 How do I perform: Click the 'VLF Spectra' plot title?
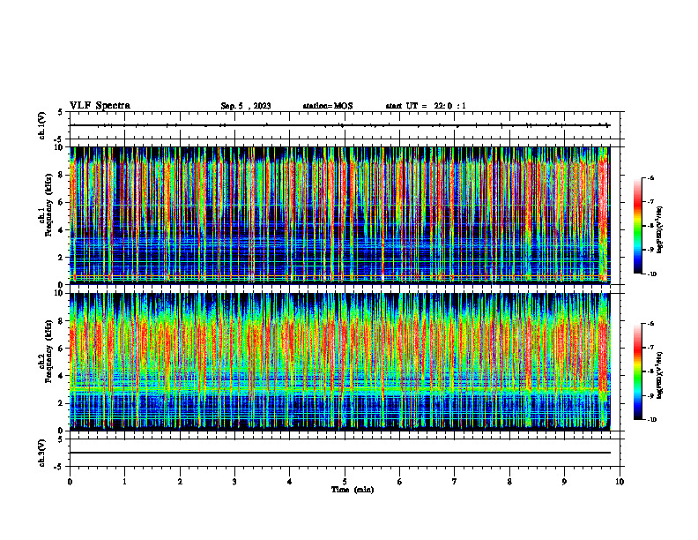(x=100, y=106)
